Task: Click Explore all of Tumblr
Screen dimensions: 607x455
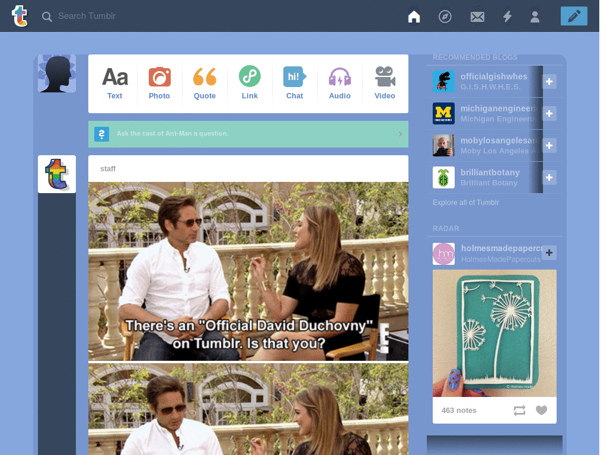Action: (466, 203)
